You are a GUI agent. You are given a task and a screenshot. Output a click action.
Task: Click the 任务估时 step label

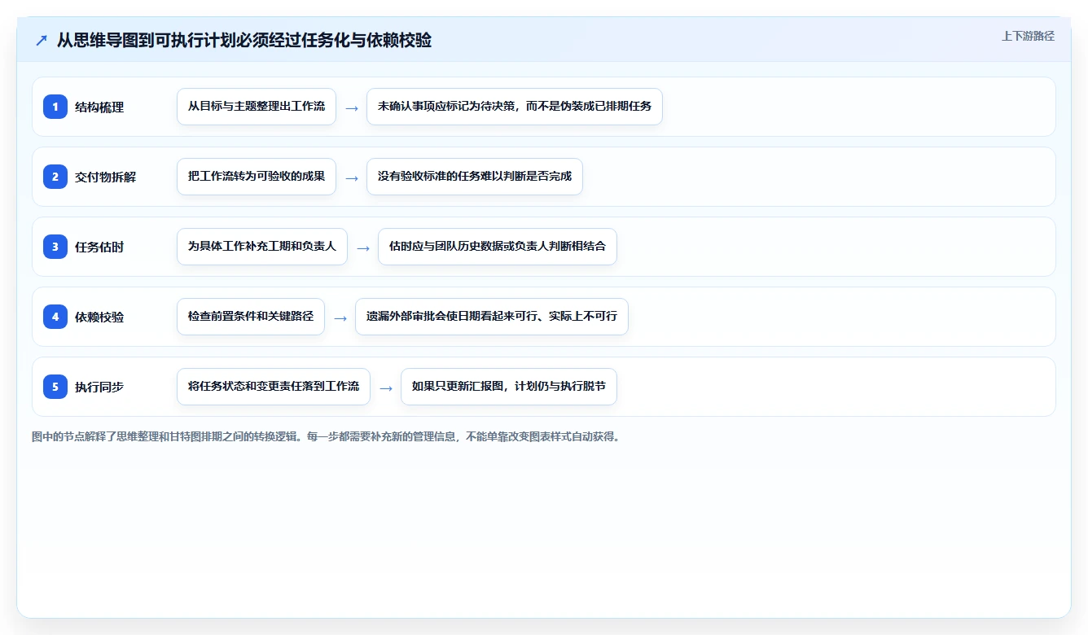(99, 247)
